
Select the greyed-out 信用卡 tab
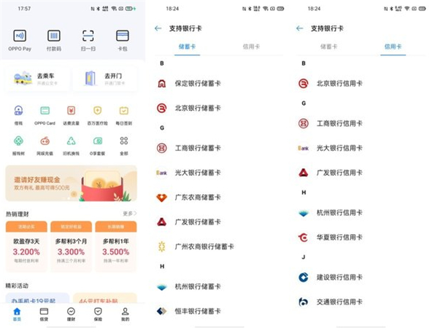251,47
